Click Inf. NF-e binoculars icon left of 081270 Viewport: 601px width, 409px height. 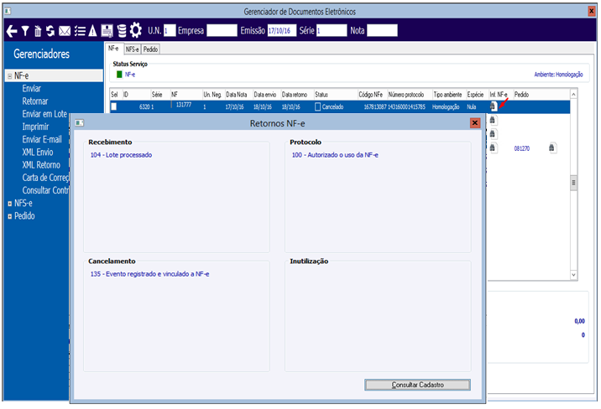pos(494,148)
